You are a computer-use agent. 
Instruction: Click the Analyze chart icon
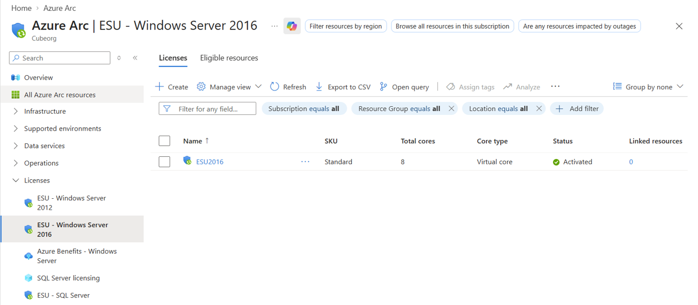tap(507, 87)
